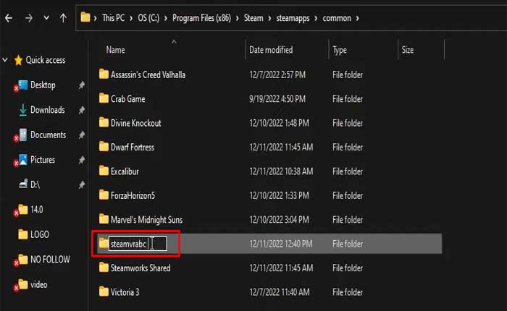Click the pin icon next to D:\

pyautogui.click(x=81, y=184)
